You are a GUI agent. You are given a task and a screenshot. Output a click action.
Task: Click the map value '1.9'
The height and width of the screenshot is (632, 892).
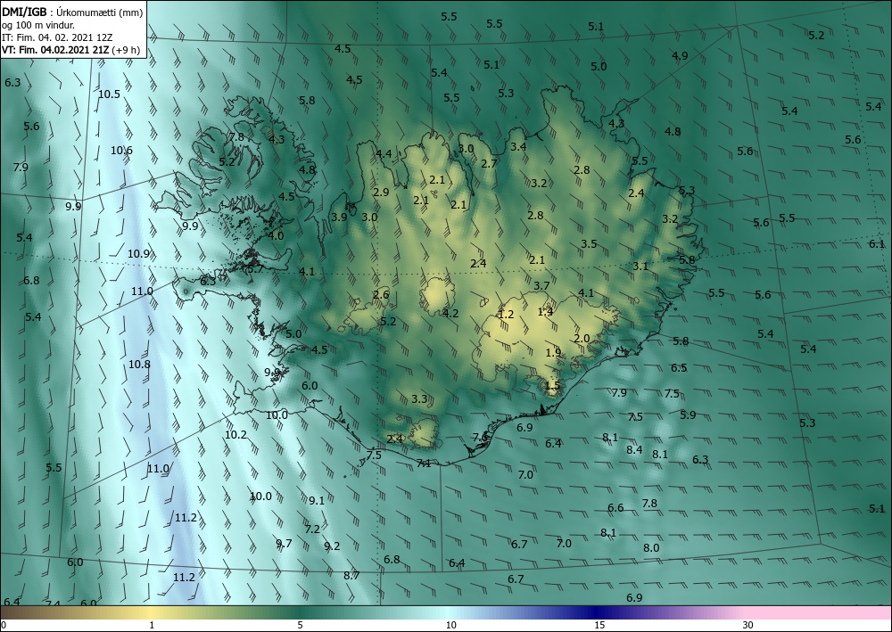click(553, 353)
